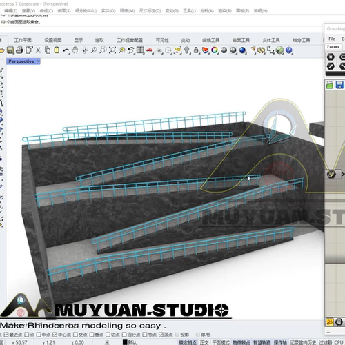Switch to the 曲线工具 toolbar tab
The height and width of the screenshot is (345, 345).
(x=211, y=40)
